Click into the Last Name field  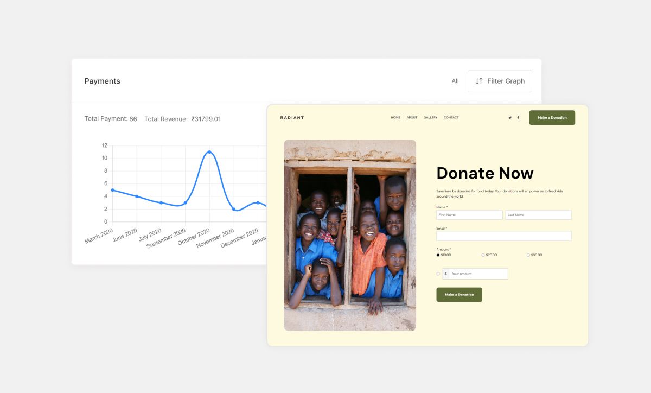(538, 215)
